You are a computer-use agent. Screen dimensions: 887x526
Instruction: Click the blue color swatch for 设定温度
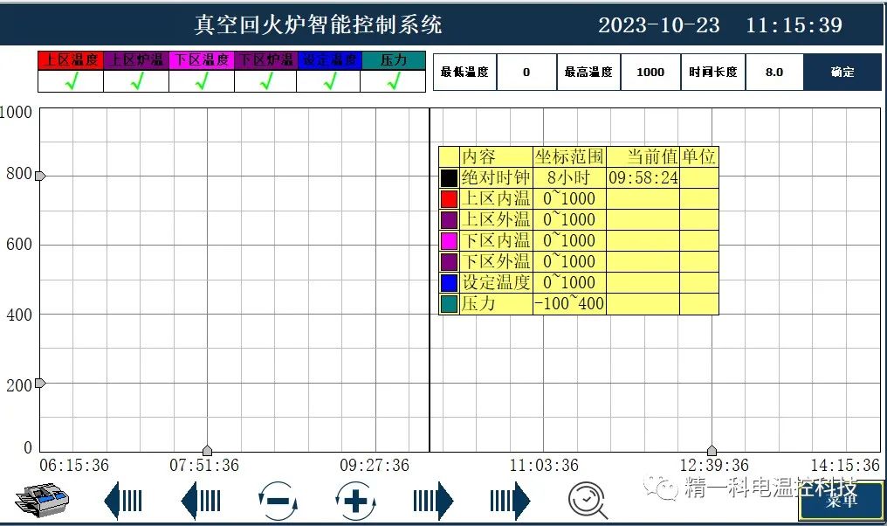449,282
